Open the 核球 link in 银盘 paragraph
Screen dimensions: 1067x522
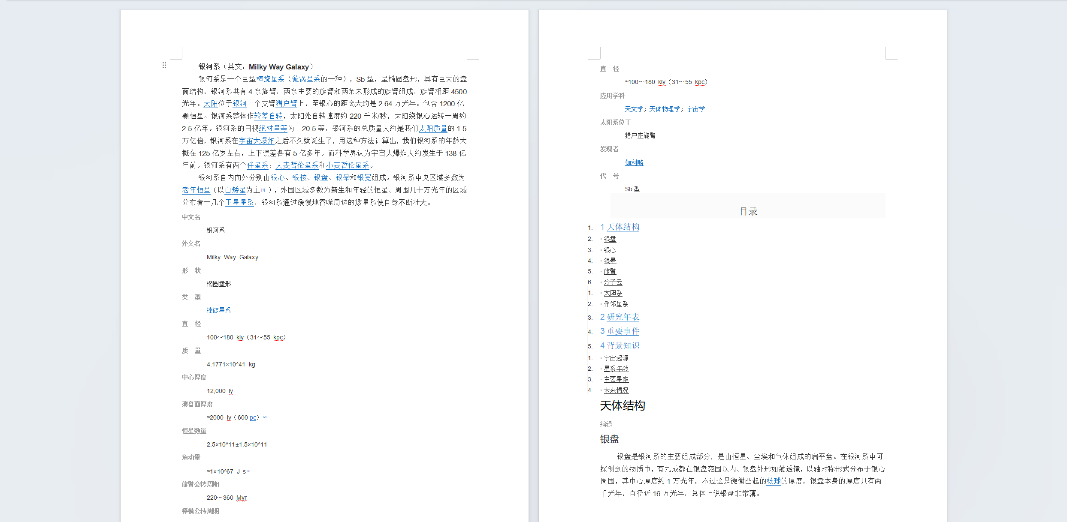[773, 481]
